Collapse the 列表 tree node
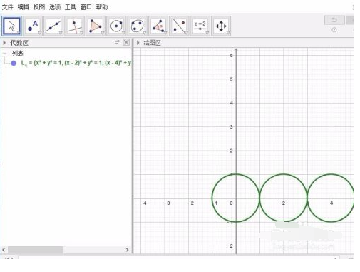This screenshot has width=360, height=272. pyautogui.click(x=5, y=53)
